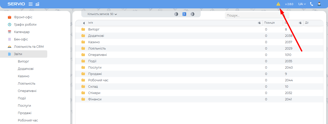
Task: Click the sort icon in Ім'я column header
Action: point(259,23)
